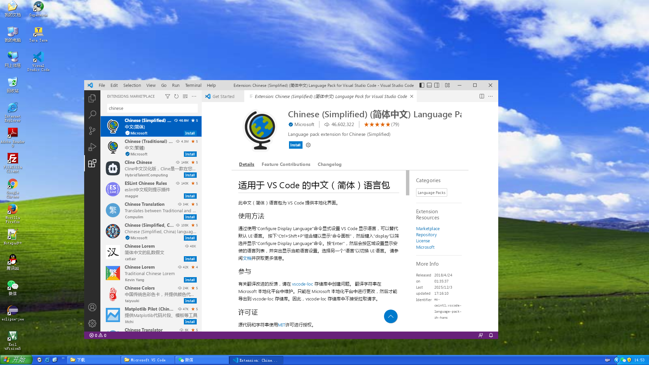Clear extensions search results icon

point(185,96)
